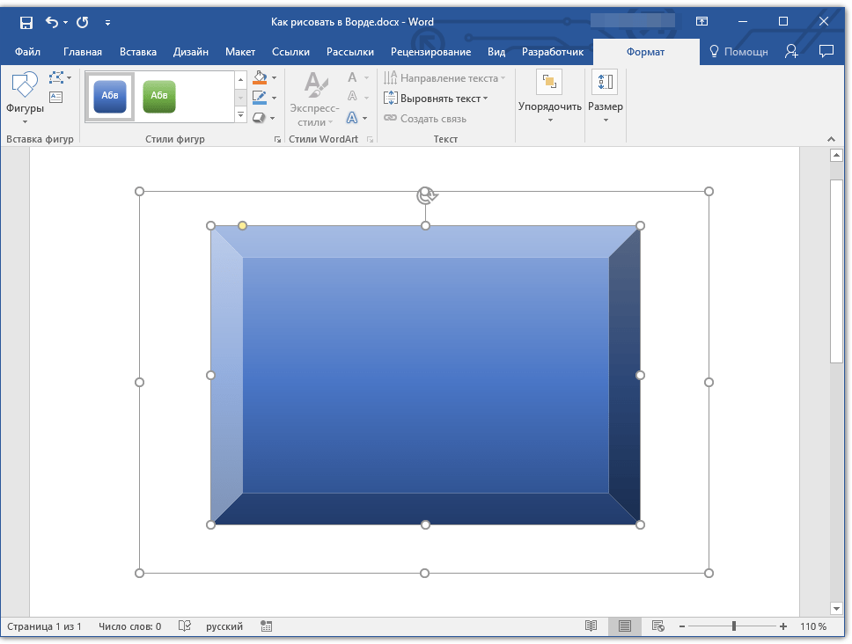The image size is (852, 644).
Task: Click the Shape Effects icon
Action: pyautogui.click(x=260, y=117)
